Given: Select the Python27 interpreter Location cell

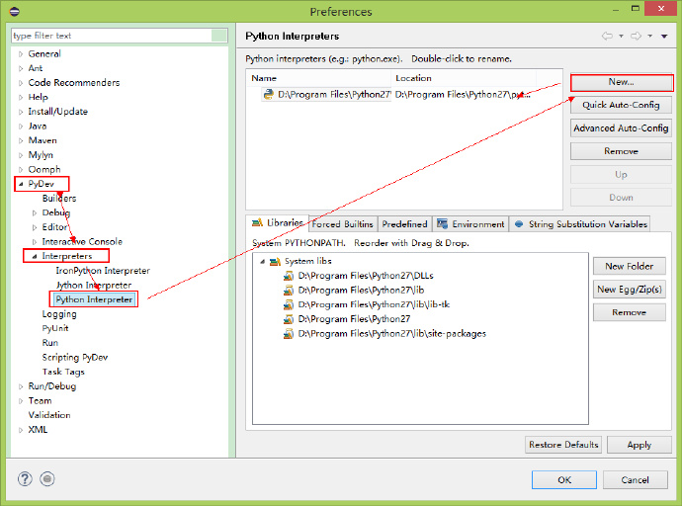Looking at the screenshot, I should [463, 94].
